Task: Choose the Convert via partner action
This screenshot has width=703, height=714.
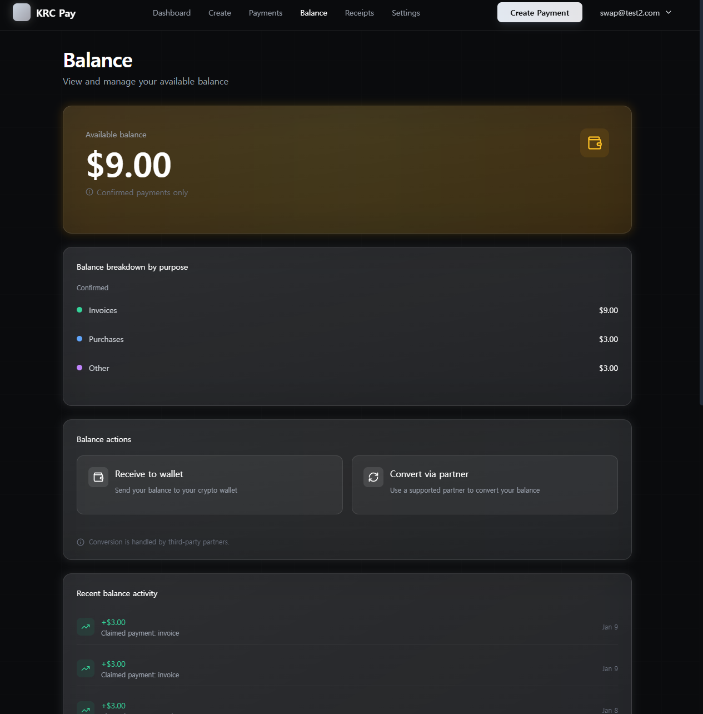Action: tap(485, 485)
